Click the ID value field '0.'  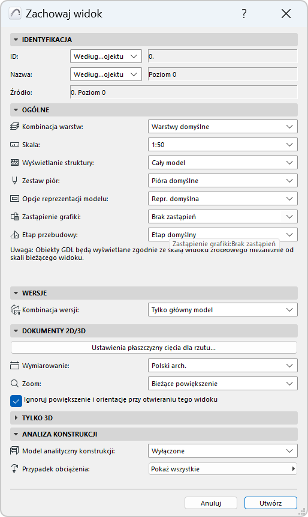click(223, 56)
